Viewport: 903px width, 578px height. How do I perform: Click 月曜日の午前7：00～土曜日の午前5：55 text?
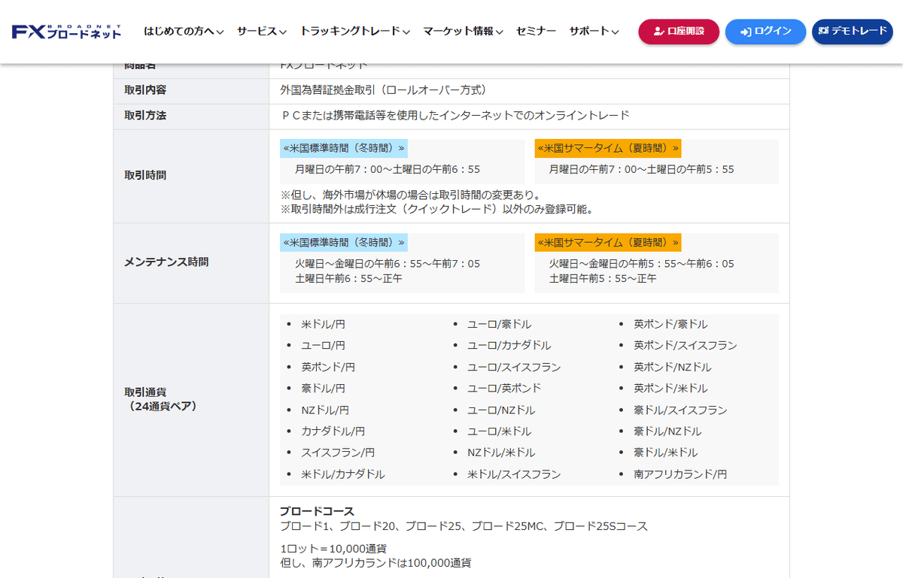pos(642,169)
